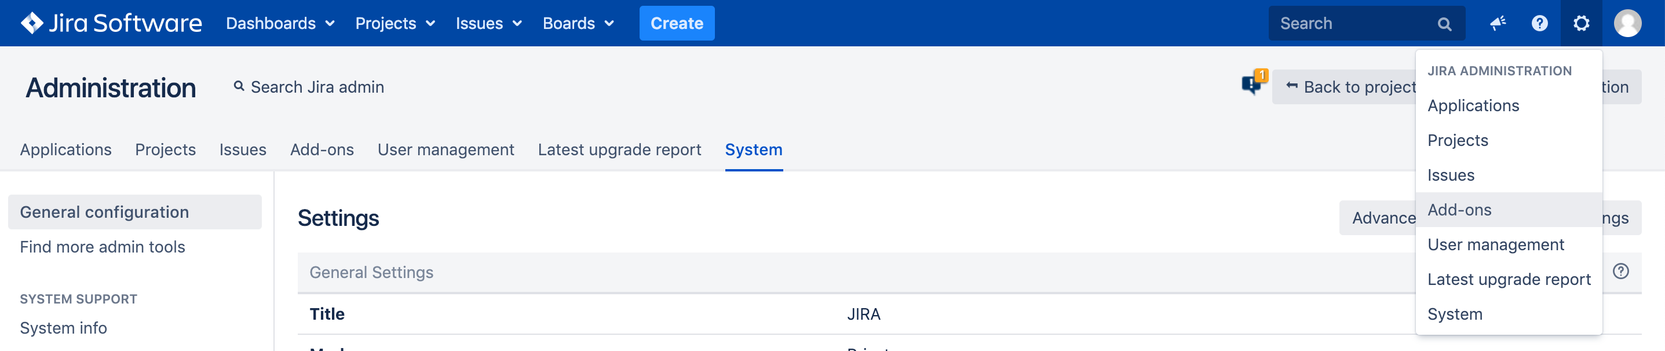Expand the Projects dropdown in top navigation
Image resolution: width=1665 pixels, height=351 pixels.
[395, 23]
